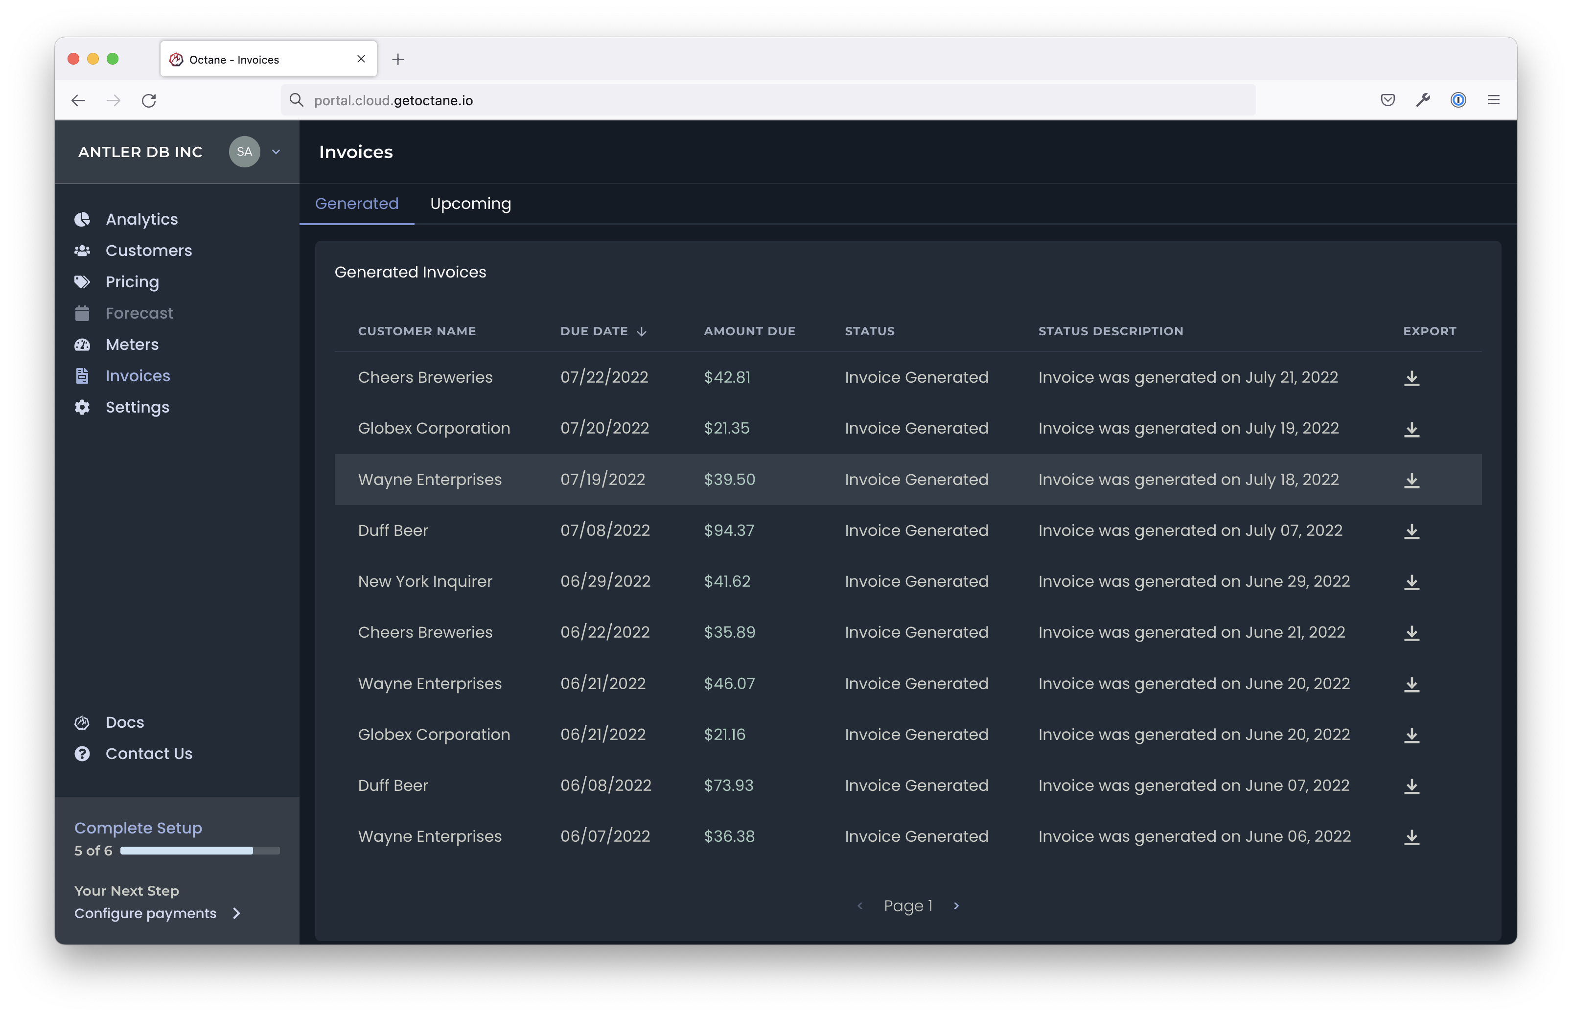Click the browser address bar

pos(766,100)
